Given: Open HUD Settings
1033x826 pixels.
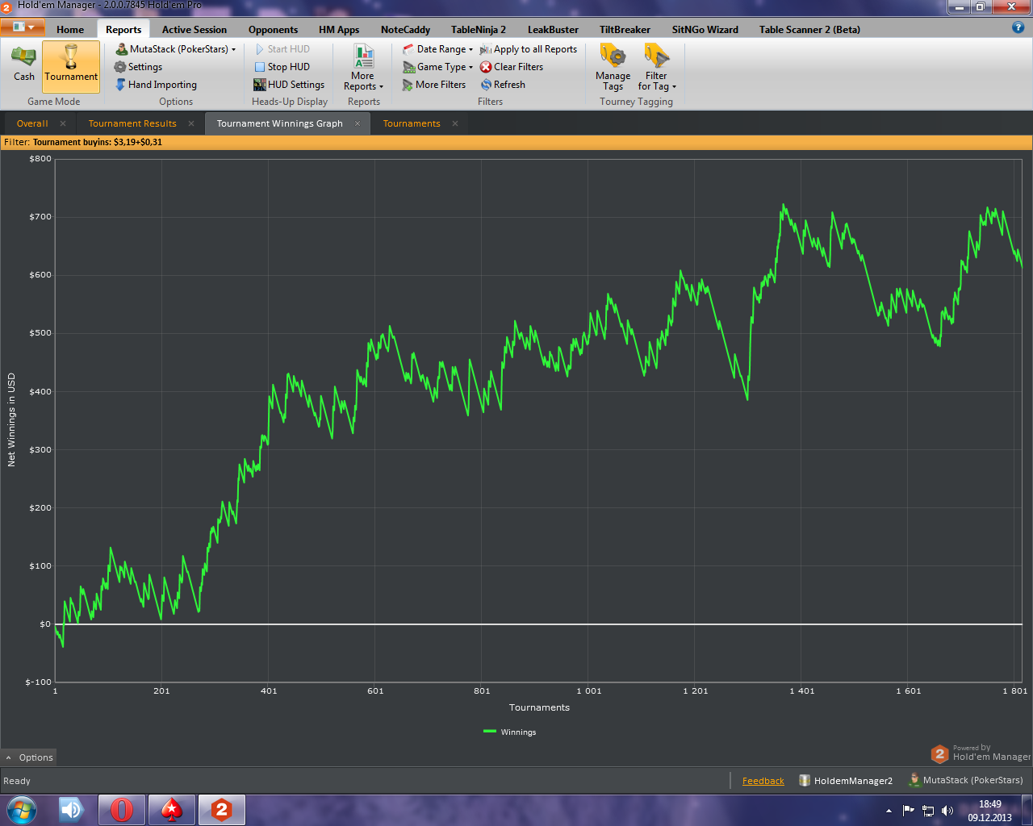Looking at the screenshot, I should point(289,85).
